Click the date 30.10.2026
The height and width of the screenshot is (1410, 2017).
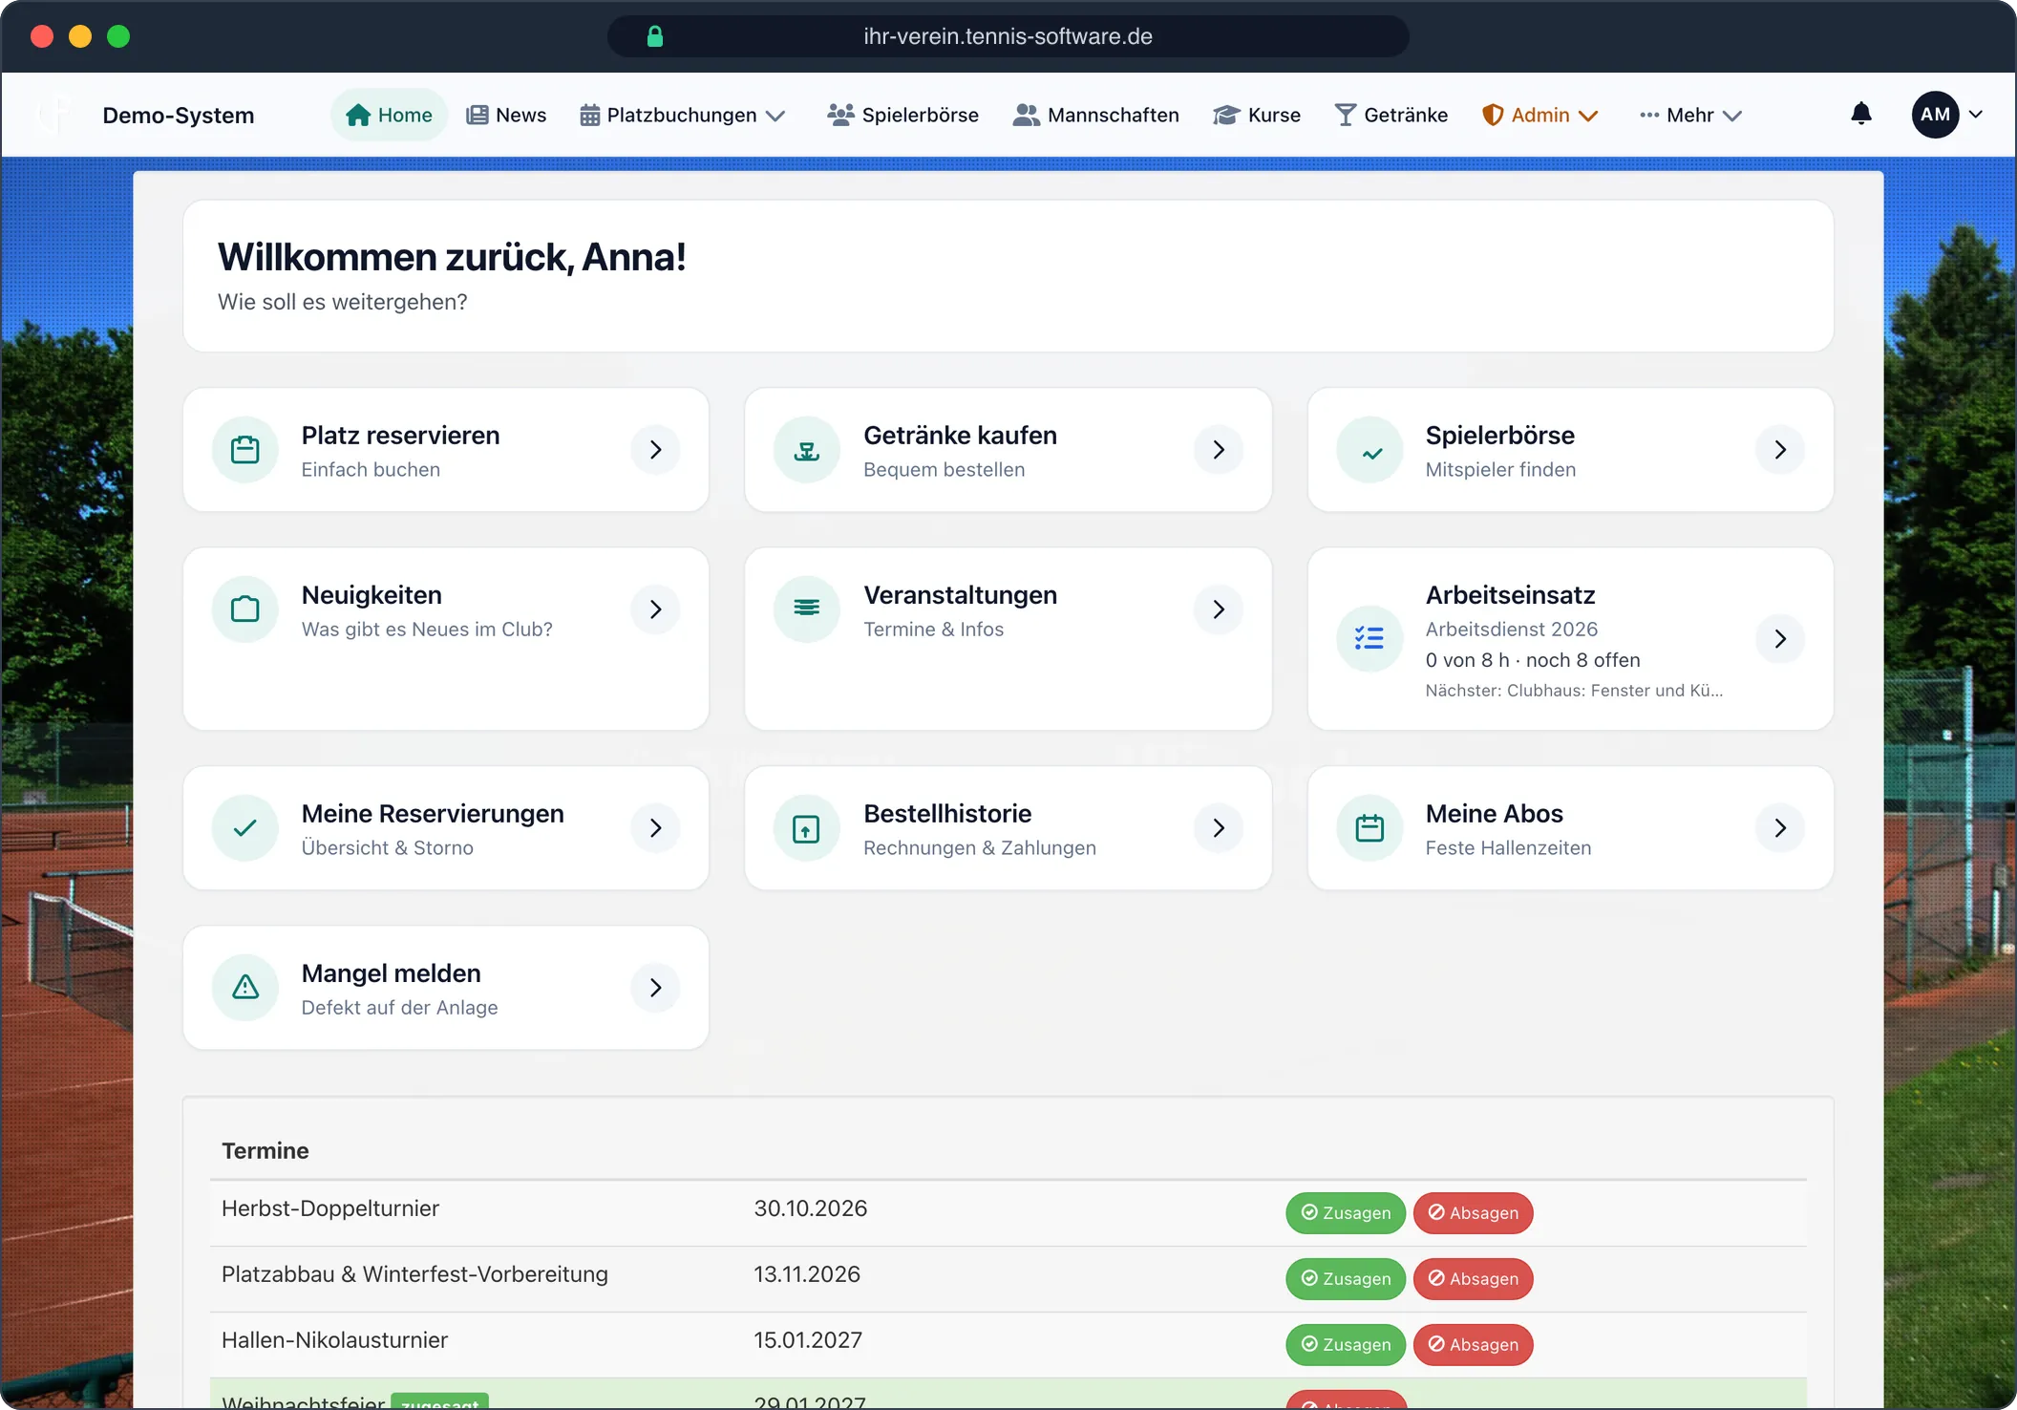pyautogui.click(x=811, y=1208)
